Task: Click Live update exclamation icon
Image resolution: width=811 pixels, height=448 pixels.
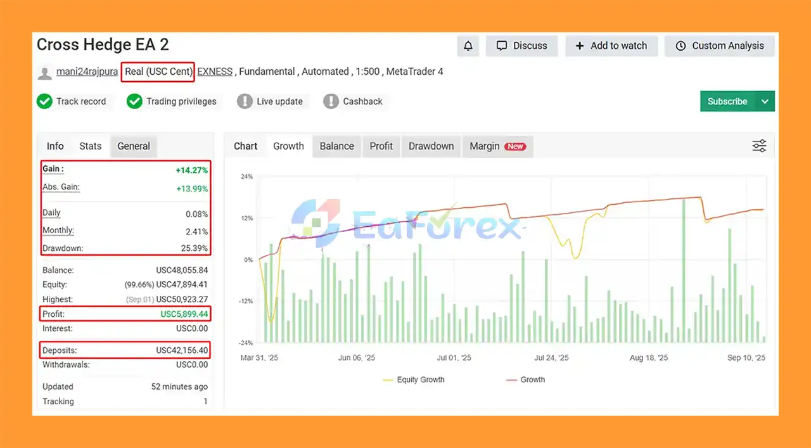Action: click(245, 101)
